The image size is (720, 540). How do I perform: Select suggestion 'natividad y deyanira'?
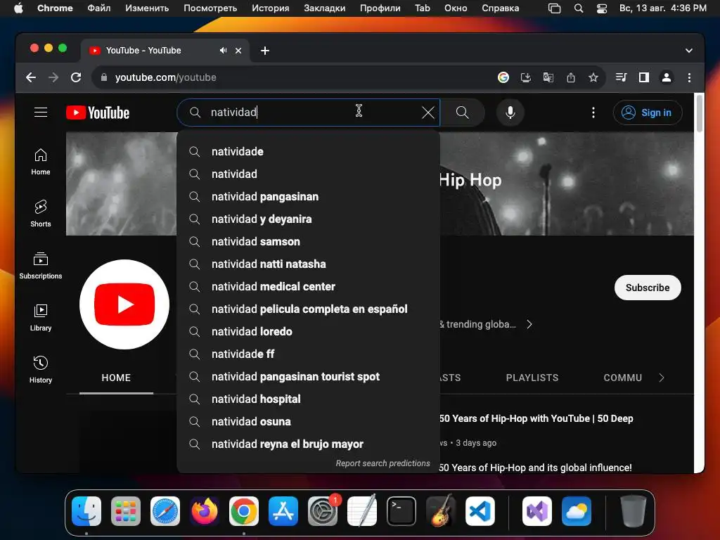(308, 219)
